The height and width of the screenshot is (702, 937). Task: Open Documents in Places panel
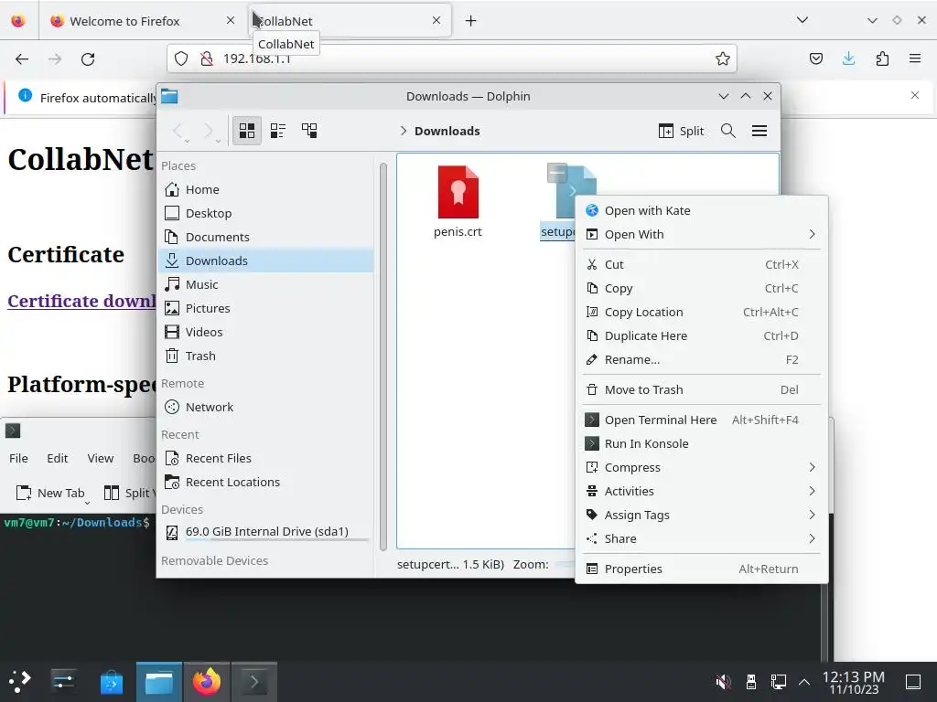(x=266, y=237)
